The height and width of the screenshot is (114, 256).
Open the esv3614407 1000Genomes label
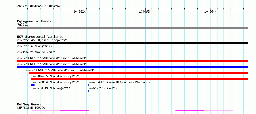click(52, 58)
